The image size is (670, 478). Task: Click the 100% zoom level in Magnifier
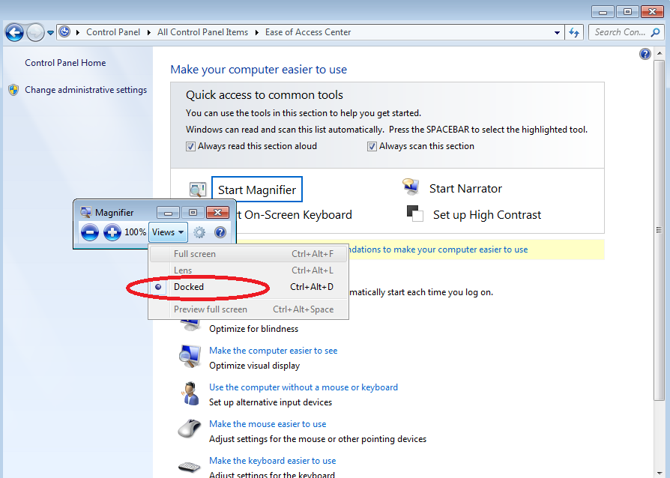coord(135,232)
